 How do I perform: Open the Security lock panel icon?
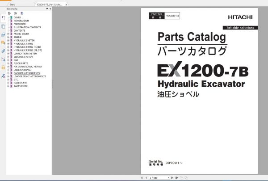3,67
